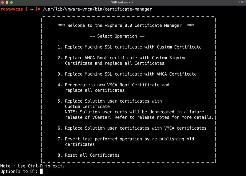Select option 6 Solution user with VMCA certificates

pyautogui.click(x=132, y=128)
